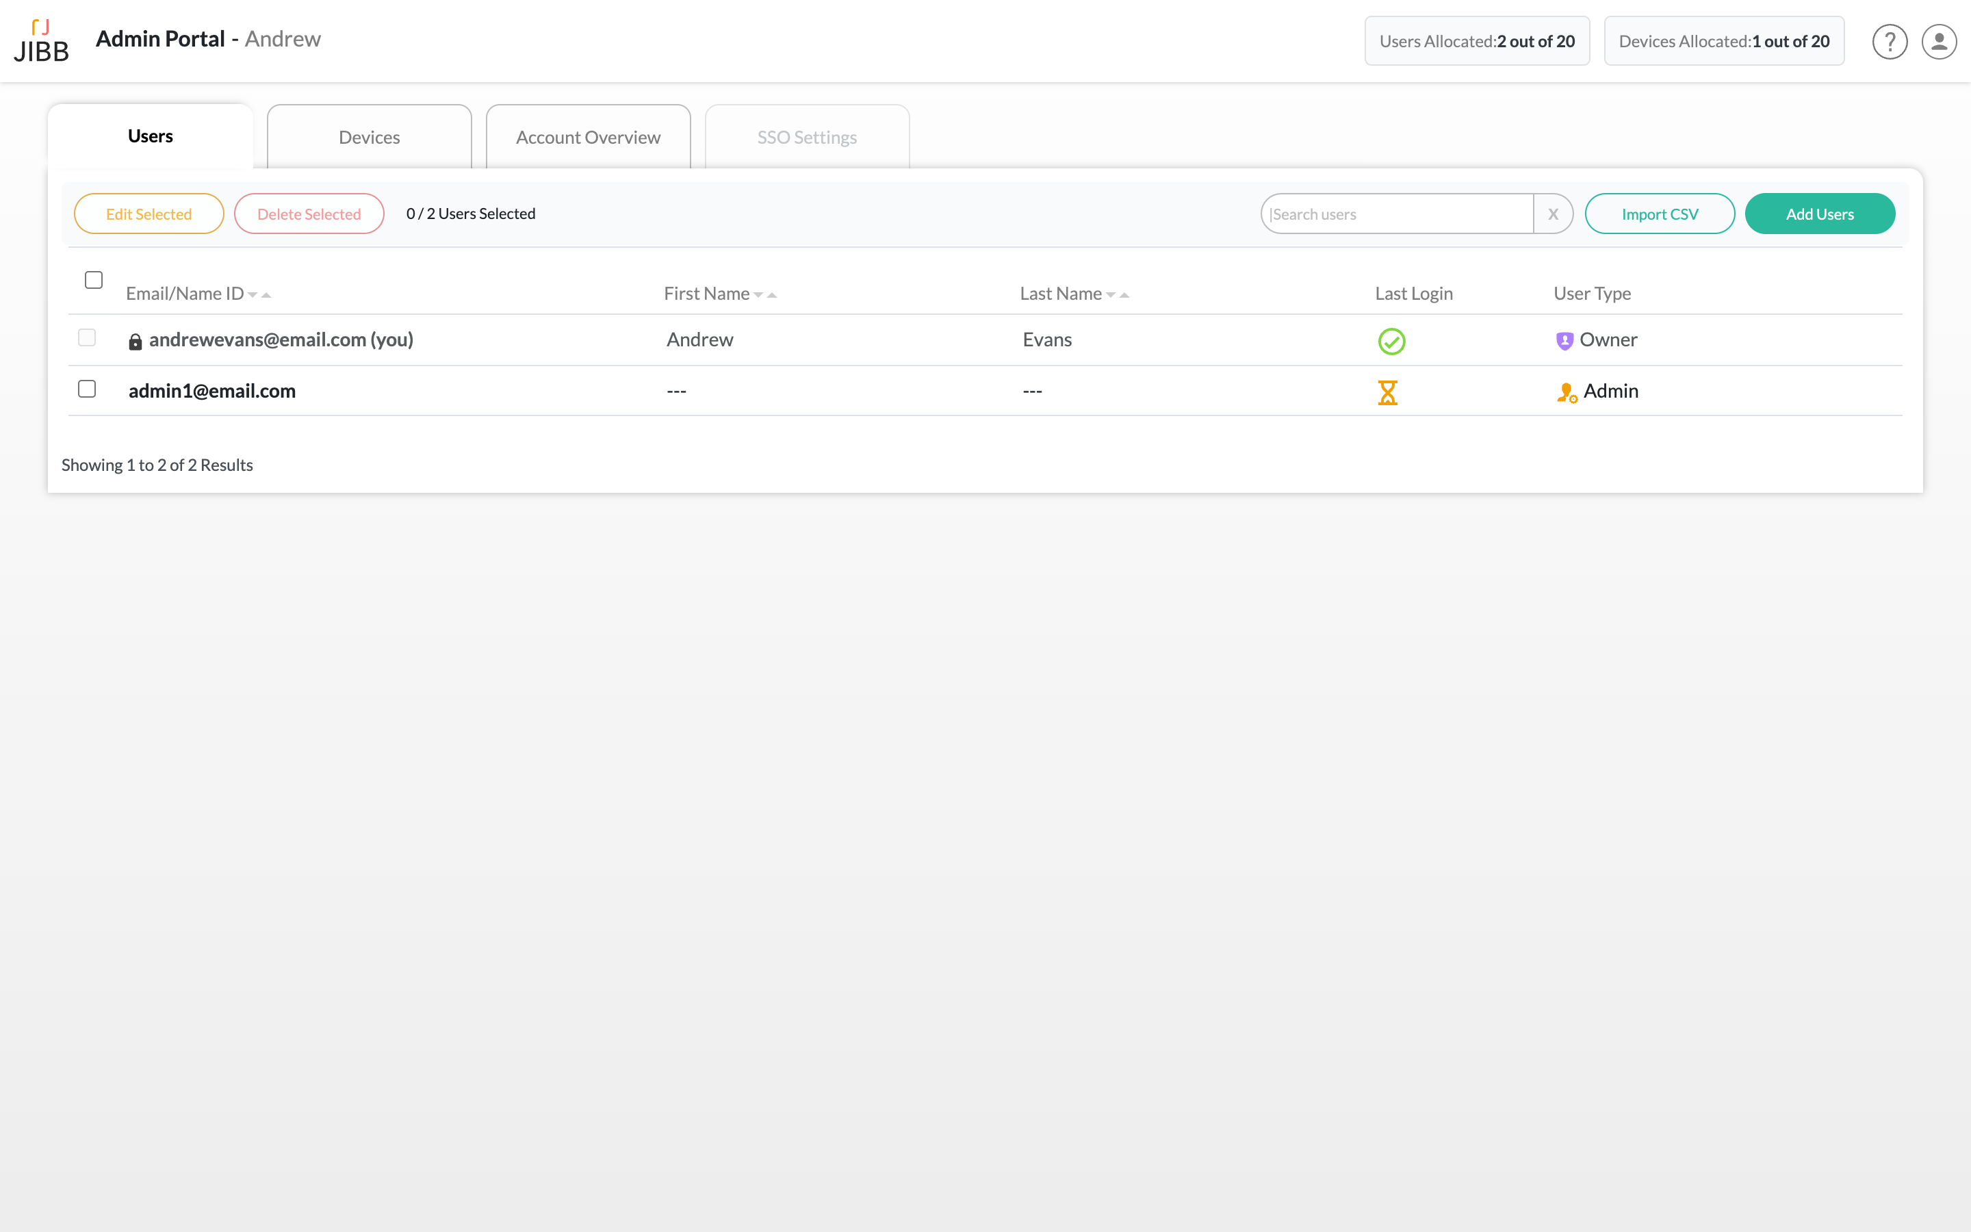Click the Delete Selected button
This screenshot has height=1232, width=1971.
[x=309, y=214]
